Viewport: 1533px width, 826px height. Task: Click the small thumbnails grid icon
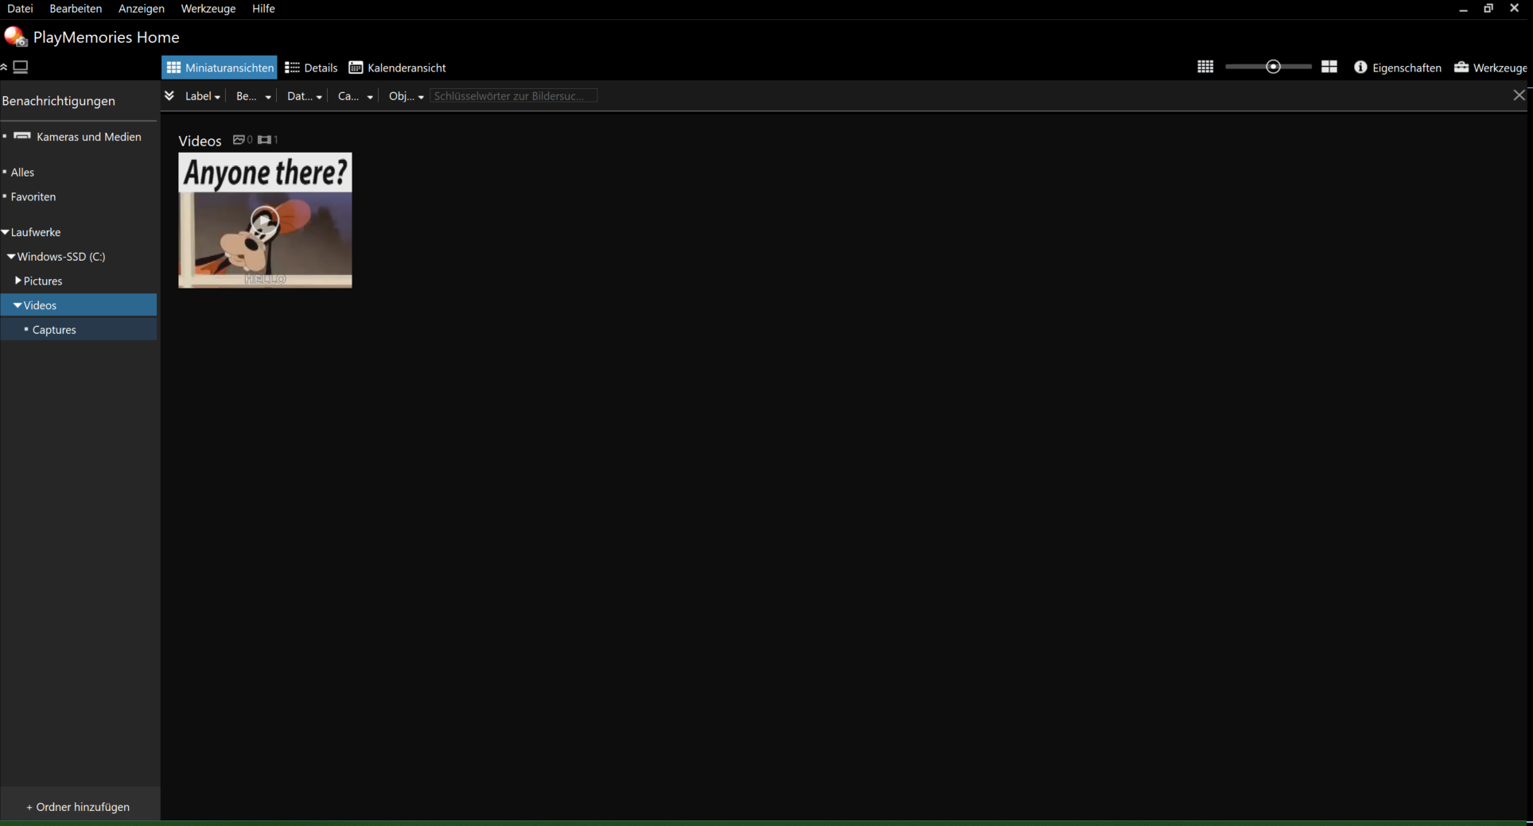point(1205,67)
